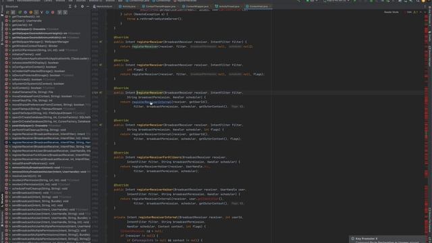Toggle the purple Show Properties filter icon
This screenshot has height=243, width=432.
click(x=26, y=12)
